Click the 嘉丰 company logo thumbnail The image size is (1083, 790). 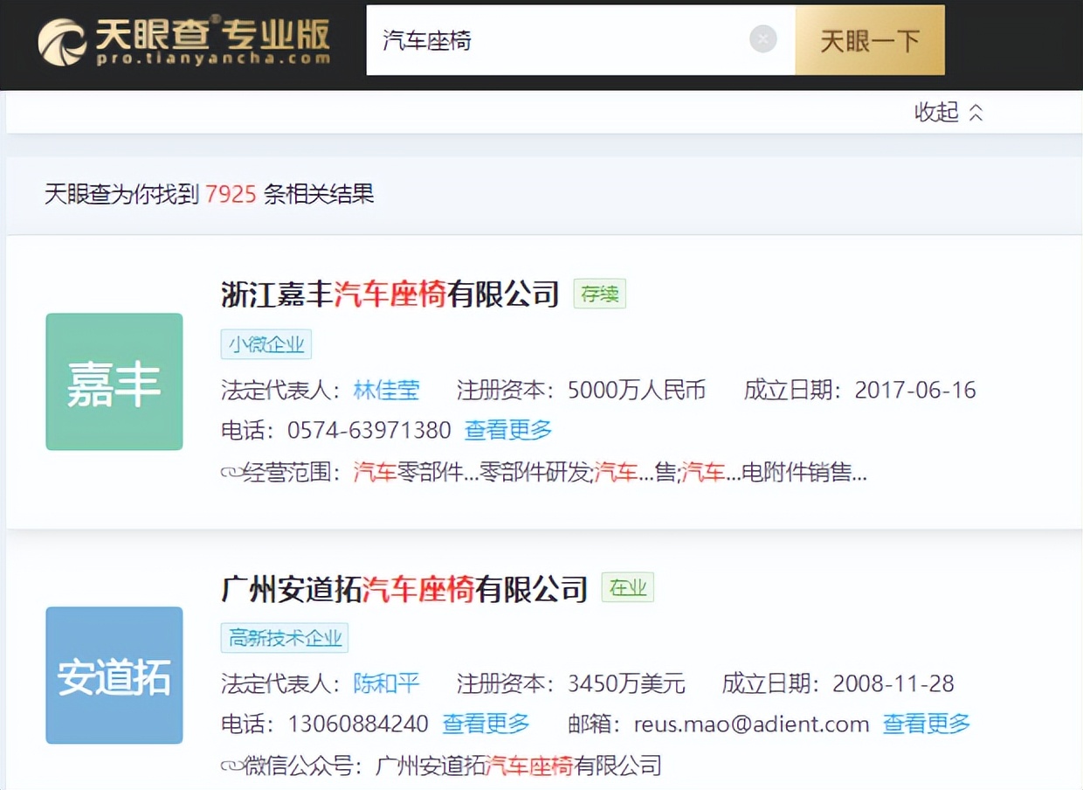[x=114, y=382]
